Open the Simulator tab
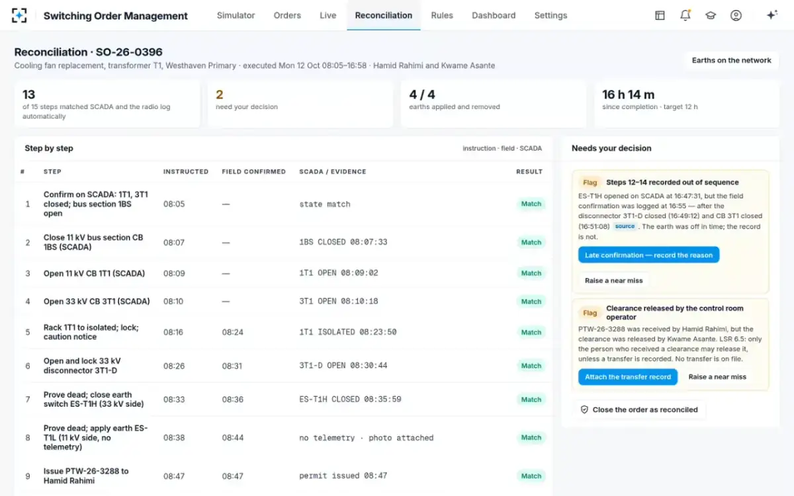Viewport: 794px width, 496px height. 236,15
